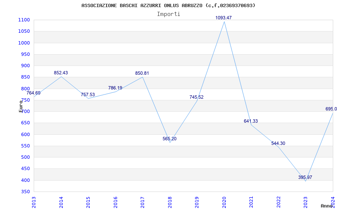Click the 2023 year label on the x-axis

306,202
